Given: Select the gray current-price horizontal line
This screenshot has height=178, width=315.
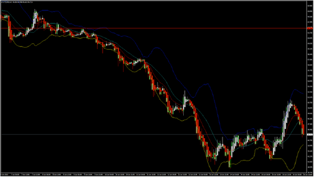Looking at the screenshot, I should (x=153, y=134).
